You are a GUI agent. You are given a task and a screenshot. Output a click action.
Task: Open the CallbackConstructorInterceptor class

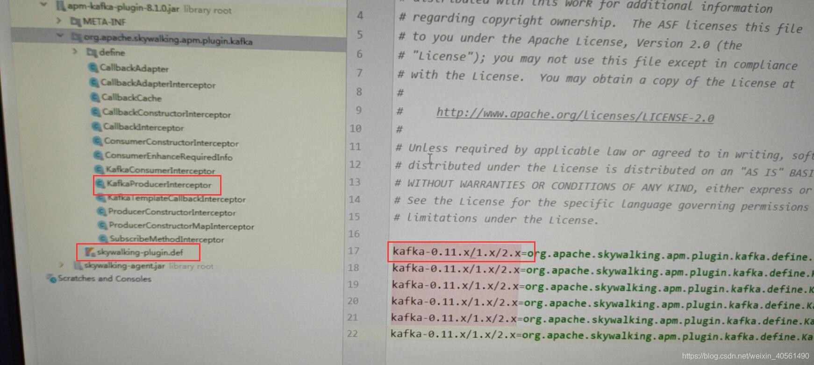[x=166, y=113]
